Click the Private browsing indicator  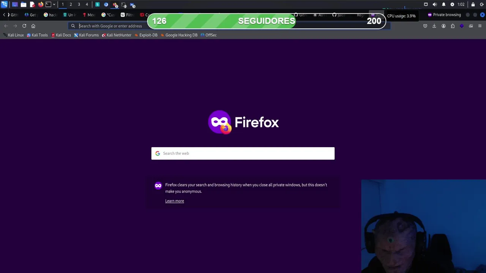click(x=444, y=15)
